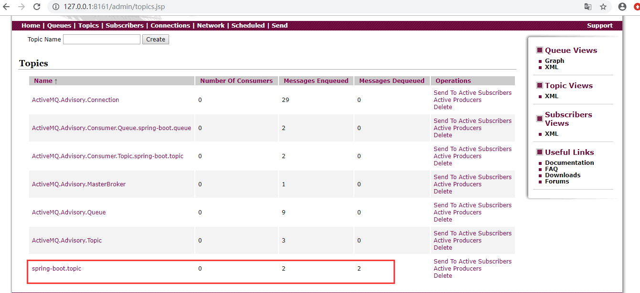The image size is (640, 293).
Task: Send To Active Subscribers for ActiveMQ.Advisory.Topic
Action: [472, 233]
